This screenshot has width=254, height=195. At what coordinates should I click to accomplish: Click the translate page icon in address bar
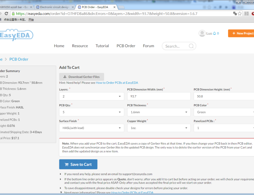coord(235,13)
